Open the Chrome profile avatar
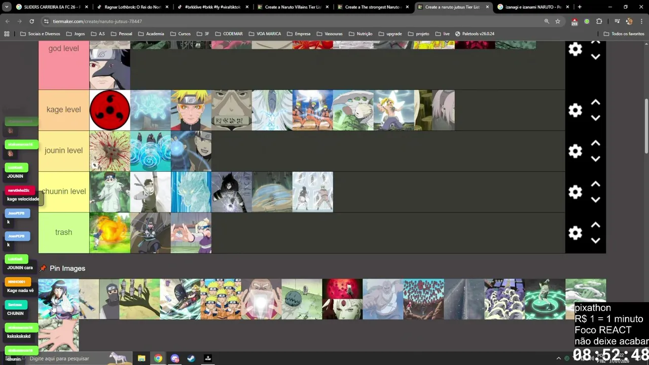649x365 pixels. coord(629,21)
